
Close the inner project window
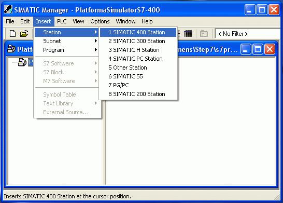tap(270, 49)
